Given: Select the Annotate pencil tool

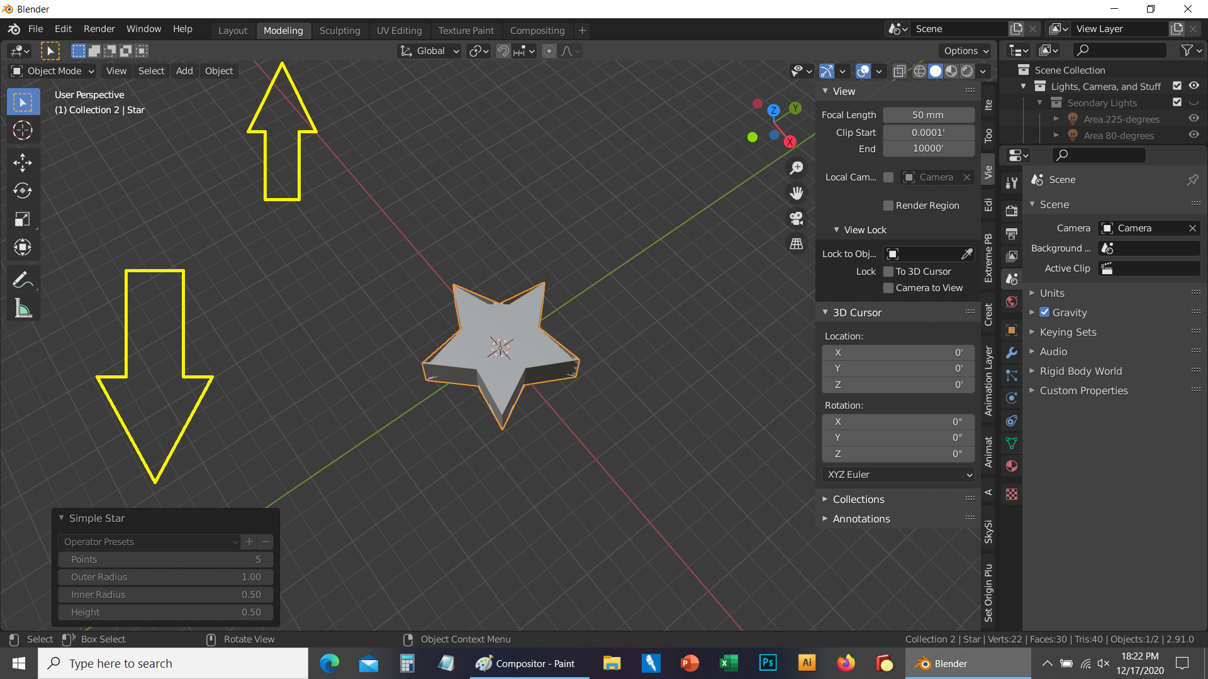Looking at the screenshot, I should click(23, 280).
